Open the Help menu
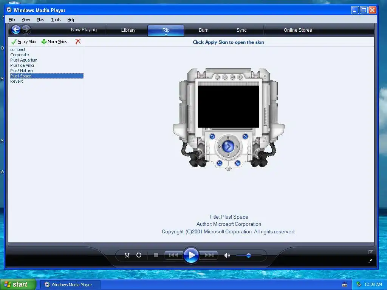Image resolution: width=387 pixels, height=290 pixels. [71, 20]
